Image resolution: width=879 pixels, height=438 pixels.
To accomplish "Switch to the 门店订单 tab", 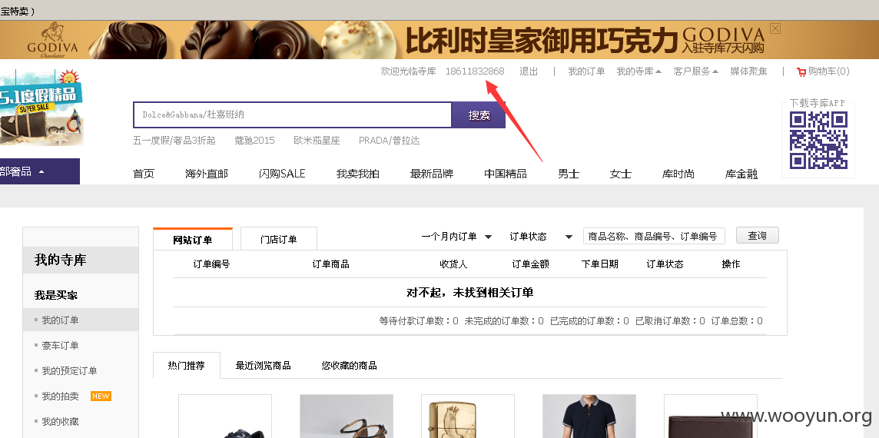I will 279,239.
